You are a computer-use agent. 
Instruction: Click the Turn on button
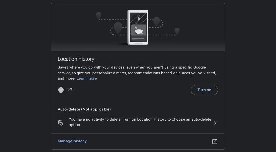coord(204,90)
